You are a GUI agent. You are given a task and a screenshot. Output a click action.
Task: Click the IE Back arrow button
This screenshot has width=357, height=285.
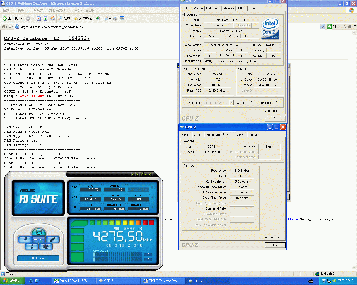pos(5,18)
